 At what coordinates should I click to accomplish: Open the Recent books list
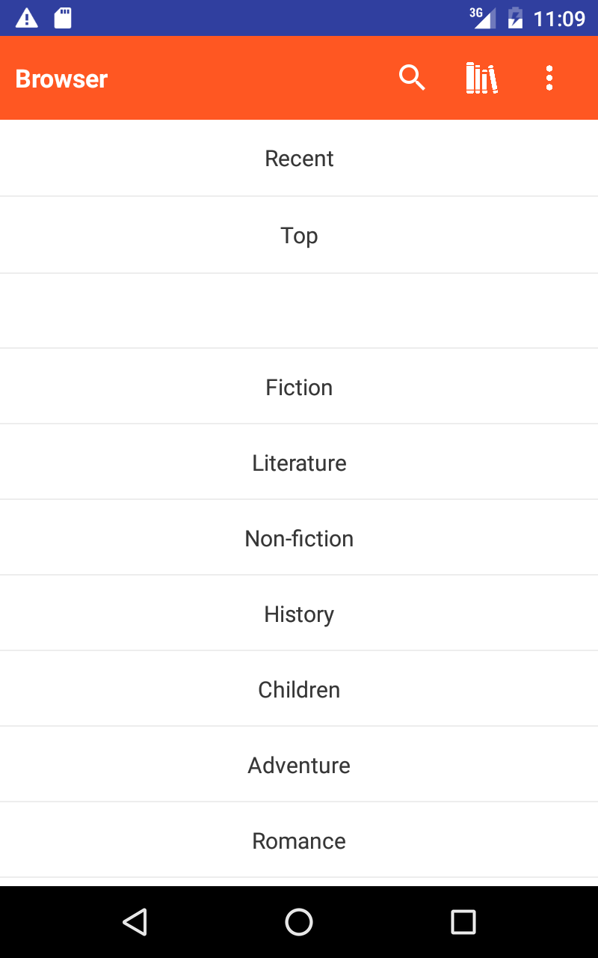tap(299, 159)
